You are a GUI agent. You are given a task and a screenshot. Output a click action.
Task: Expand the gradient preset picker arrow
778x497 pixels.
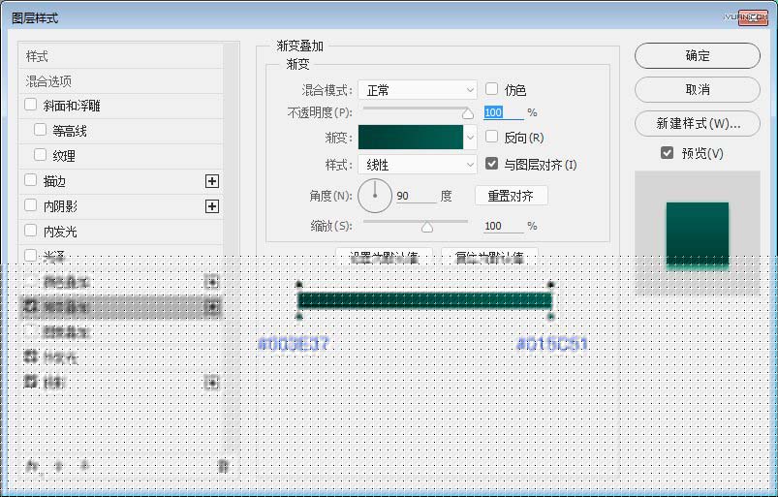point(471,139)
